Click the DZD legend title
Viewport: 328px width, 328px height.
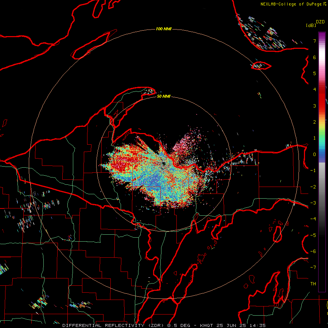pos(320,22)
